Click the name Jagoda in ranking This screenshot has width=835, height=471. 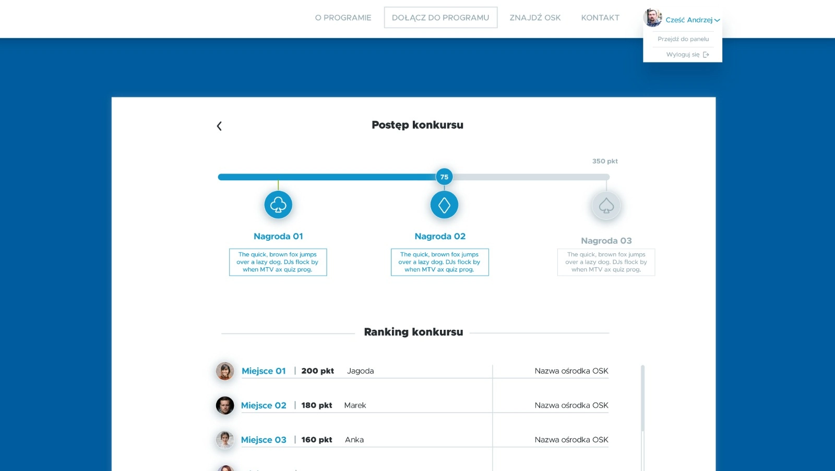tap(360, 371)
